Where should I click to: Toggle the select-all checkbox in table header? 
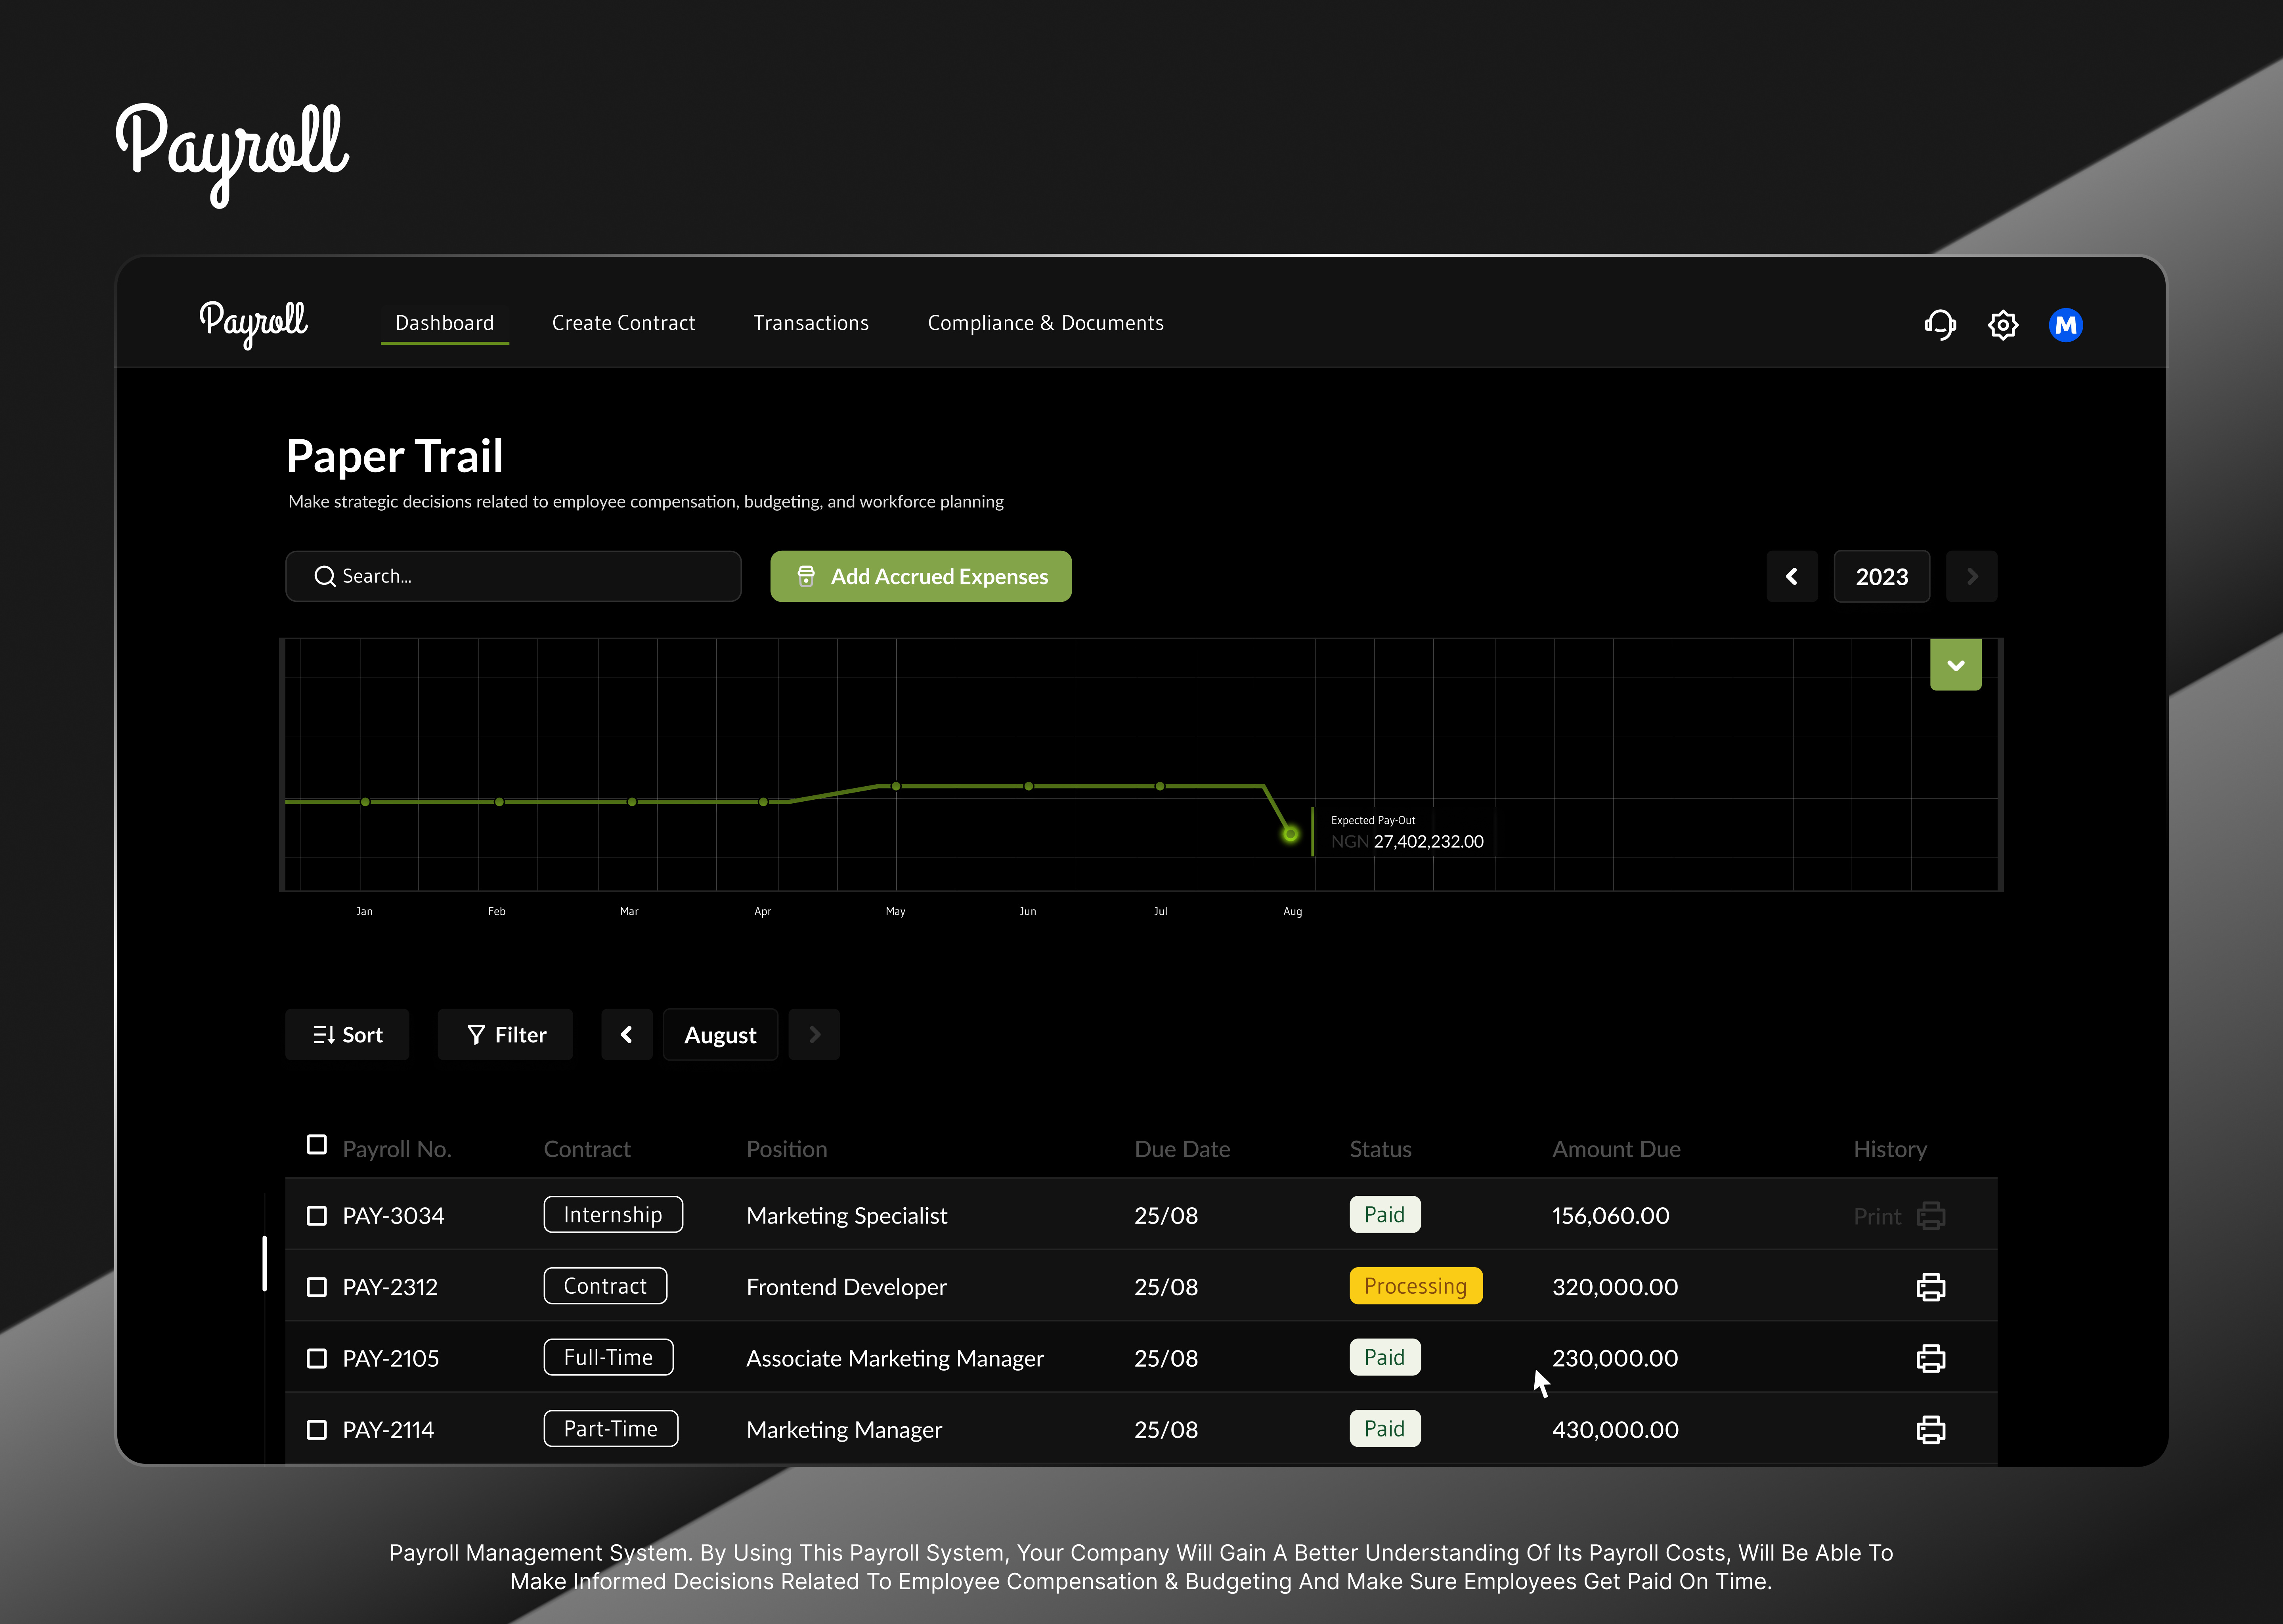point(317,1145)
